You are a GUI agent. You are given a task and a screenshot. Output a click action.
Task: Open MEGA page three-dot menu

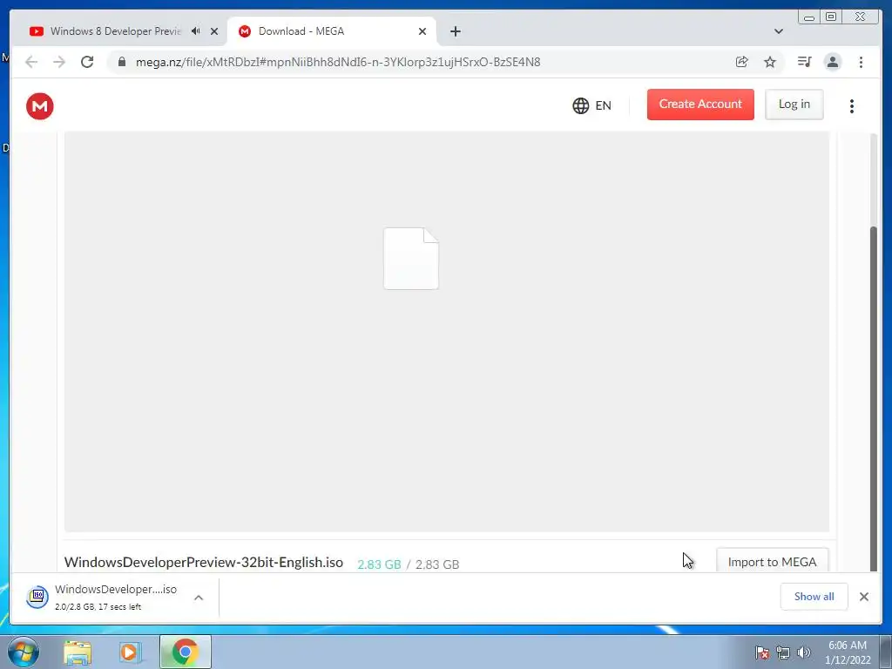click(x=852, y=105)
